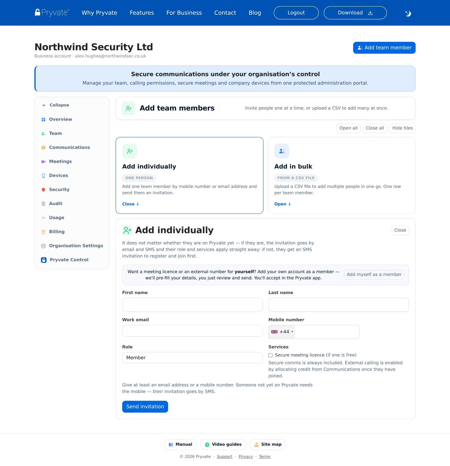Open the For Business menu item
This screenshot has width=450, height=466.
point(184,13)
